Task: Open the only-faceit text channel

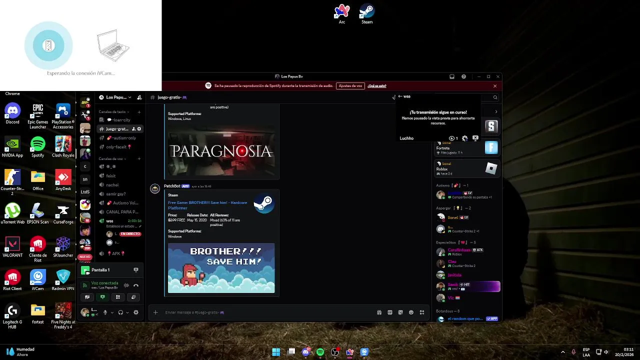Action: [x=120, y=147]
